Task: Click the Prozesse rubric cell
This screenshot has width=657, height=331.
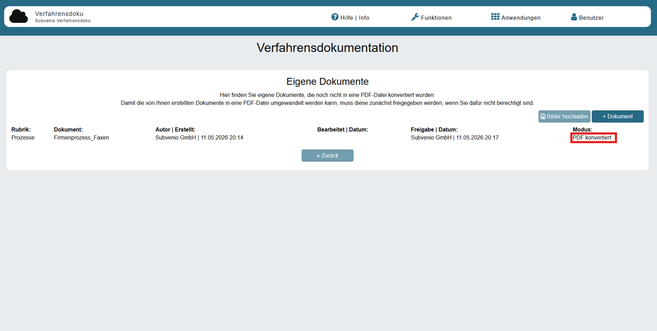Action: click(x=23, y=138)
